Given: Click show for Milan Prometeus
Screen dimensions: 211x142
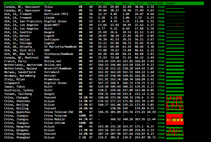Looking at the screenshot, I should click(161, 79).
